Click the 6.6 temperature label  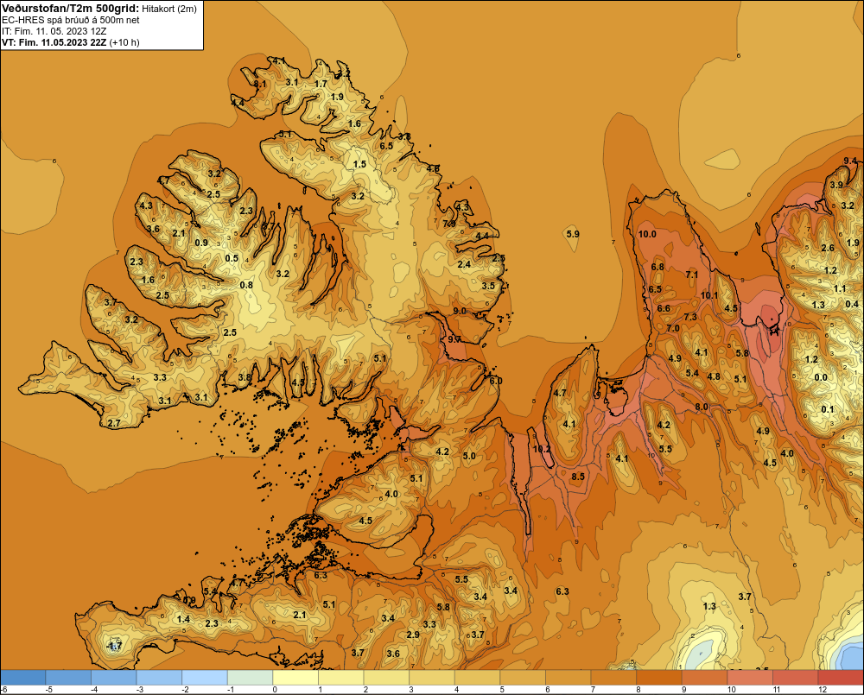tap(664, 308)
